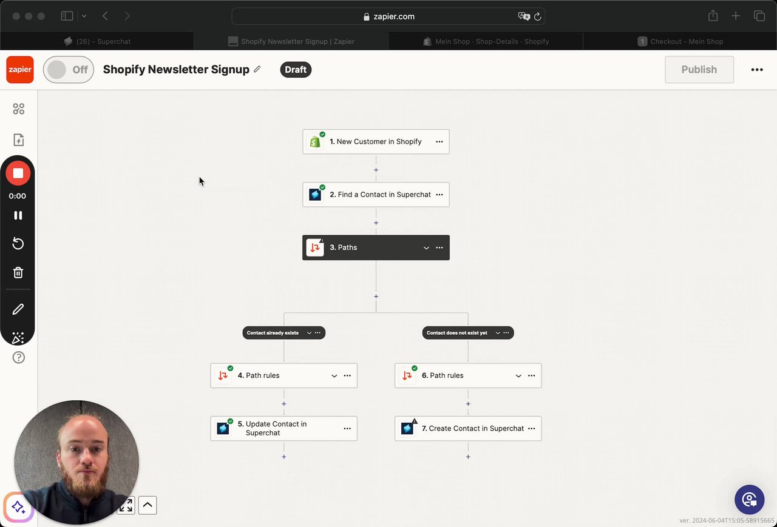Select step 5 Update Contact in Superchat
This screenshot has height=527, width=777.
coord(284,429)
